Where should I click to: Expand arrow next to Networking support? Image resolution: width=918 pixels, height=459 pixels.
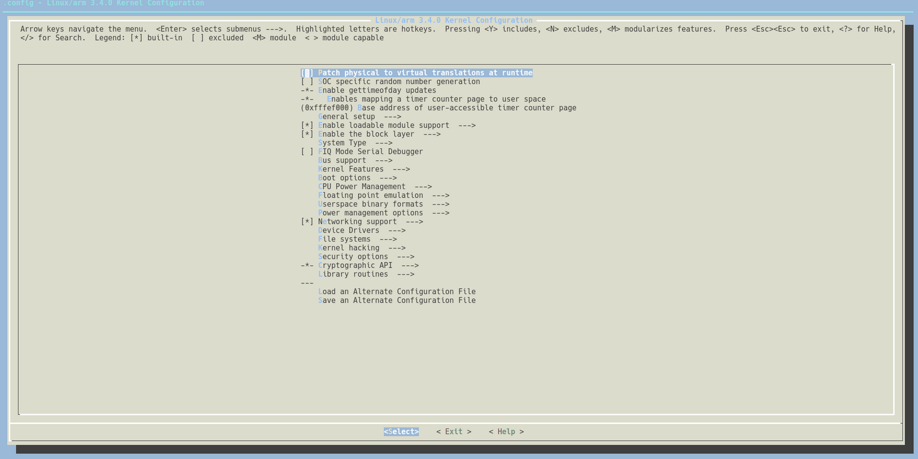(414, 221)
